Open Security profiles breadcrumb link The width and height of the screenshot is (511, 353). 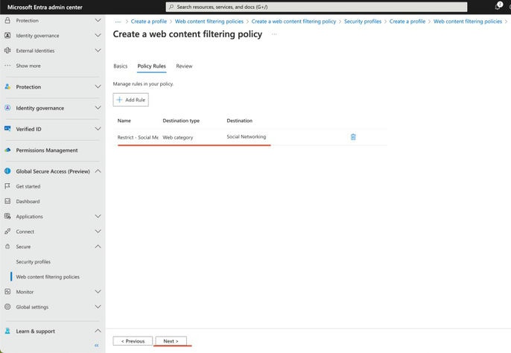(362, 21)
